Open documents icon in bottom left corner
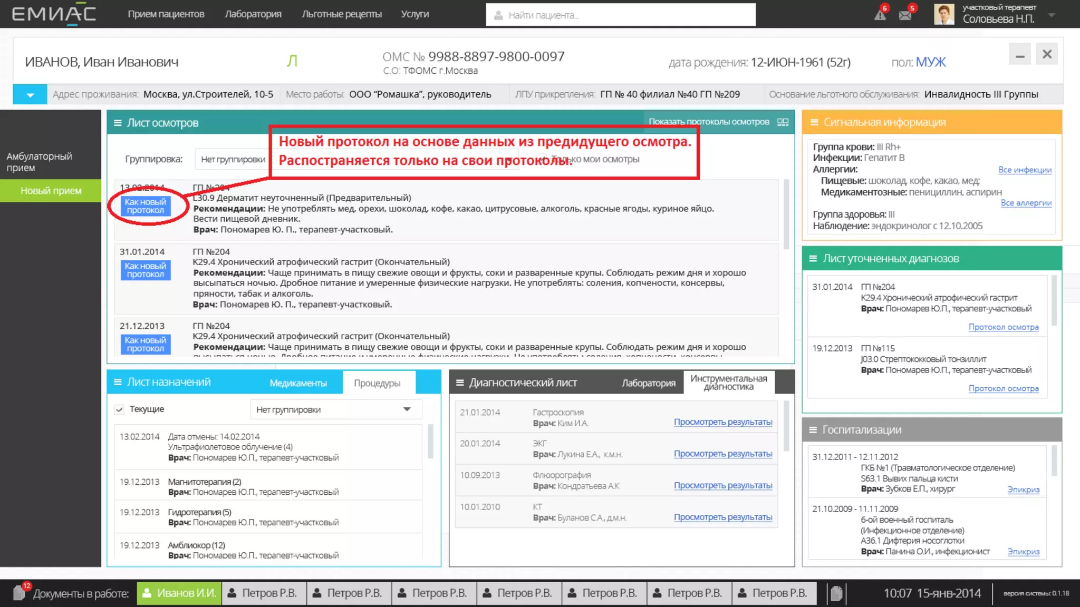 20,593
